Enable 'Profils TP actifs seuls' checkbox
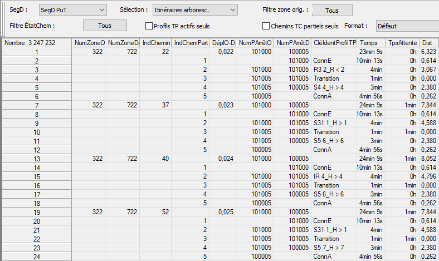 [x=149, y=26]
